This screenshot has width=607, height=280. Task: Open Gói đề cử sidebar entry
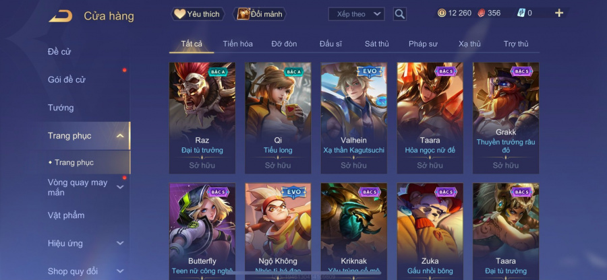pyautogui.click(x=67, y=79)
